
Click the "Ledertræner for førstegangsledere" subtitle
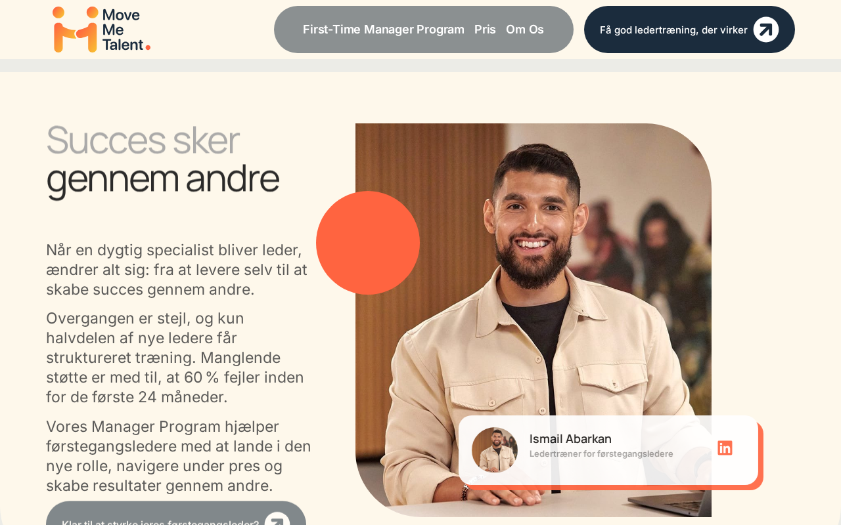point(601,453)
